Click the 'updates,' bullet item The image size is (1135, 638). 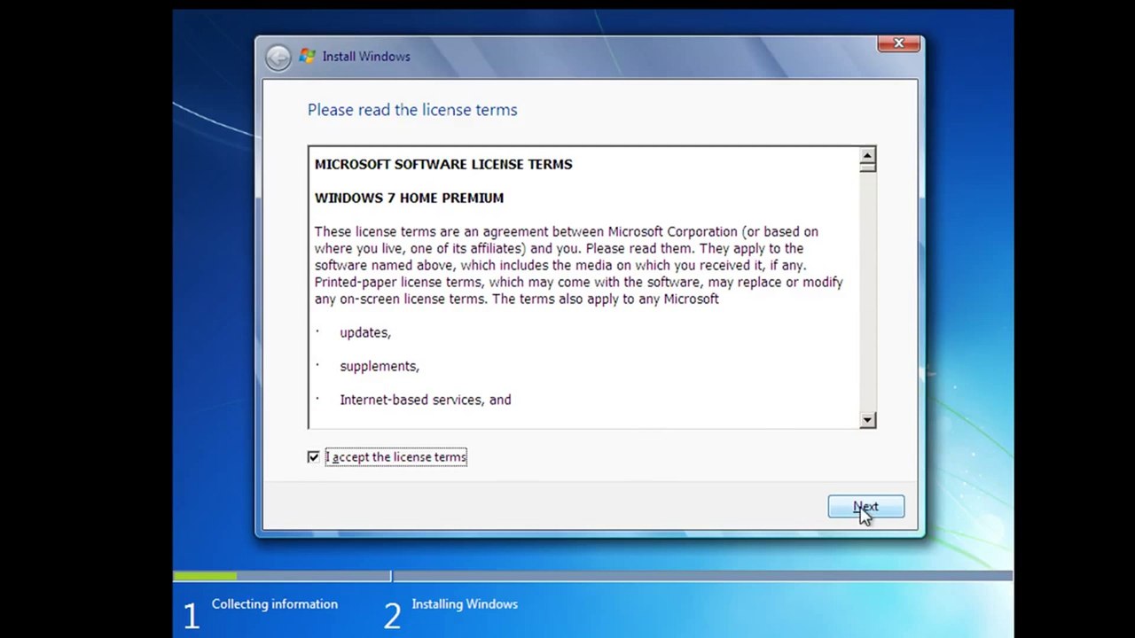[x=365, y=332]
